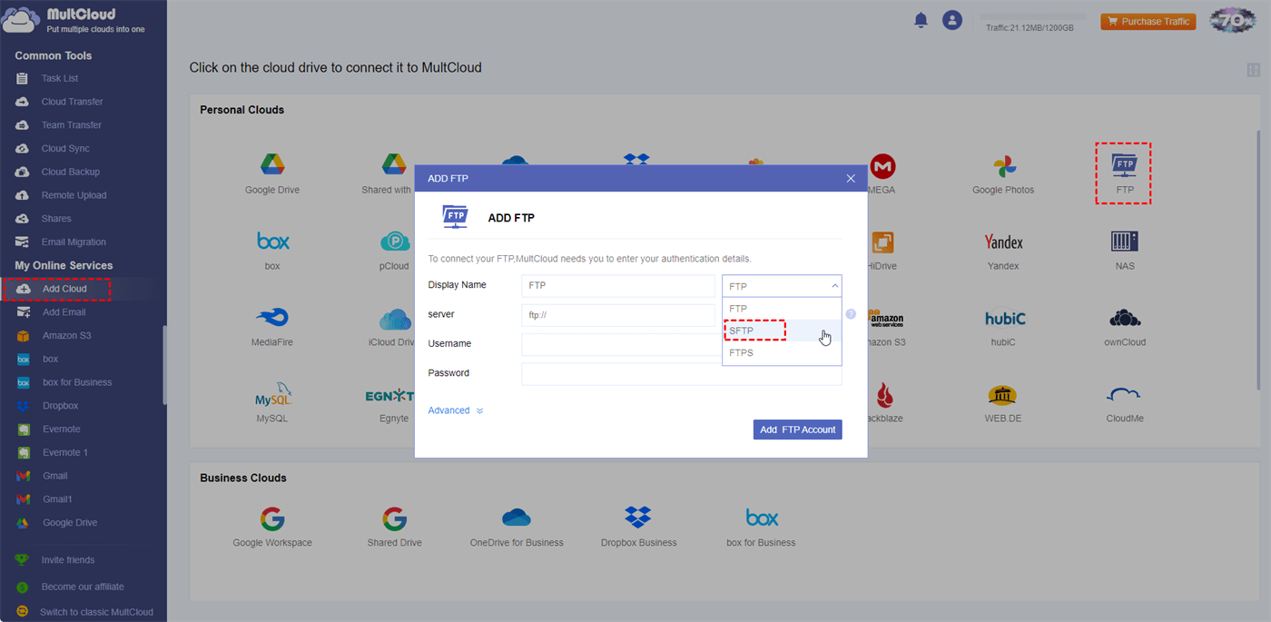Click the Display Name input field
This screenshot has width=1271, height=622.
click(618, 285)
